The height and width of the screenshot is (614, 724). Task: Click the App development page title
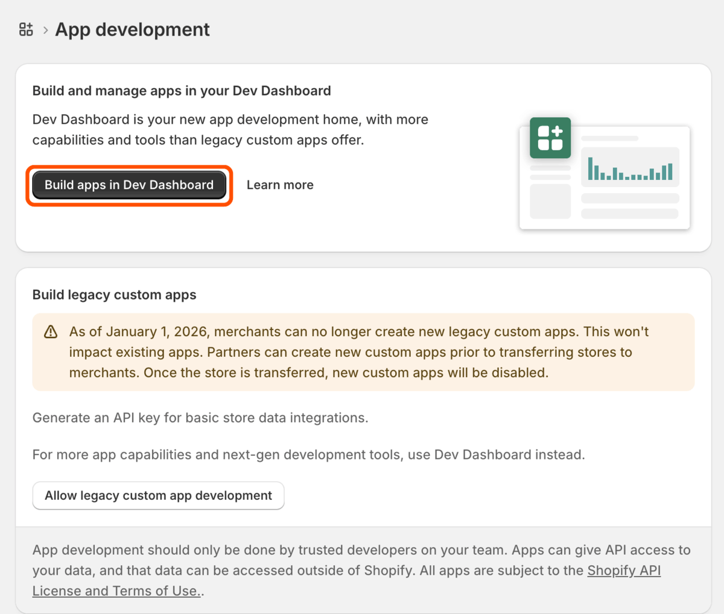coord(132,30)
